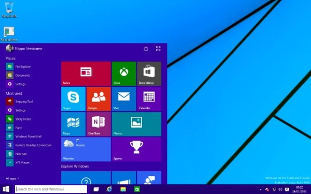Viewport: 311px width, 194px height.
Task: Click the search the web and Windows box
Action: (x=51, y=189)
